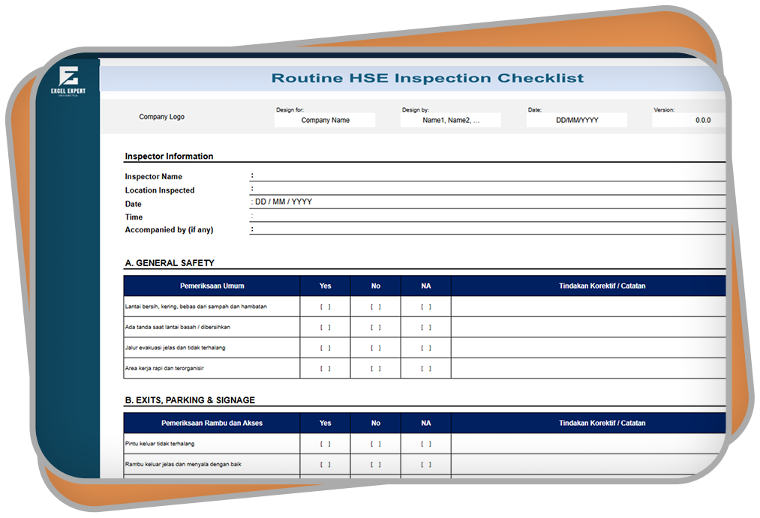Click the Company Name field

point(325,120)
